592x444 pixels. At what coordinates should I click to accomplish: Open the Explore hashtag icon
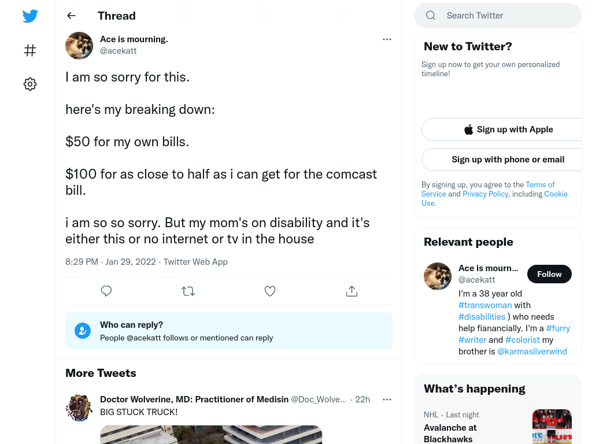tap(30, 50)
